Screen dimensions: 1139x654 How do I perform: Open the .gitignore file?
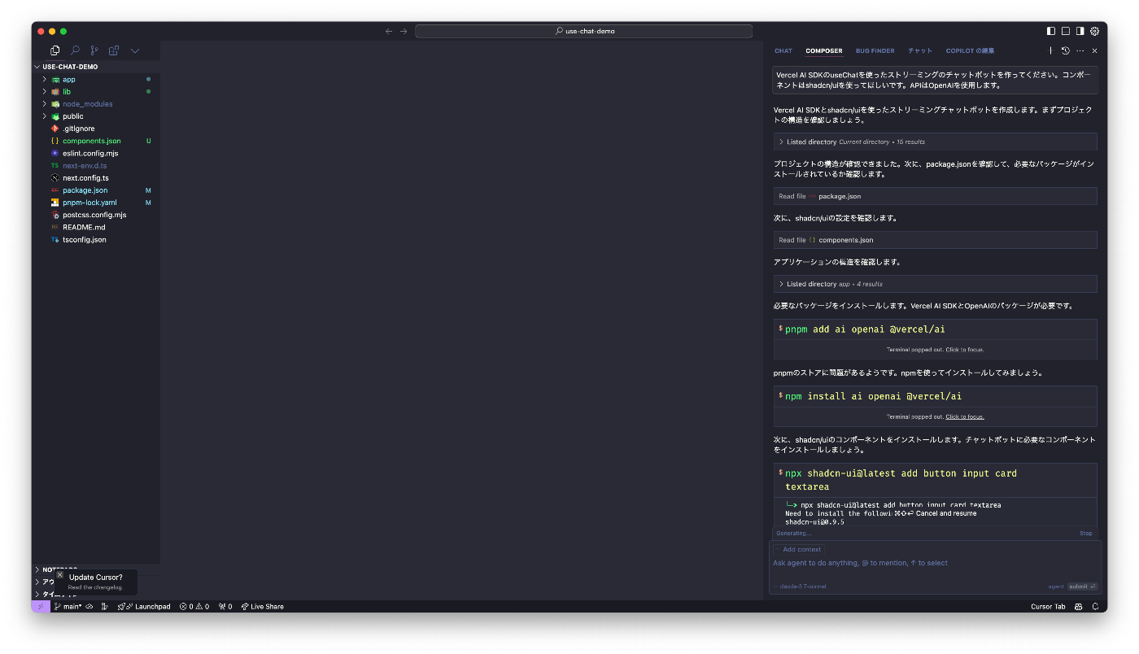pyautogui.click(x=96, y=129)
